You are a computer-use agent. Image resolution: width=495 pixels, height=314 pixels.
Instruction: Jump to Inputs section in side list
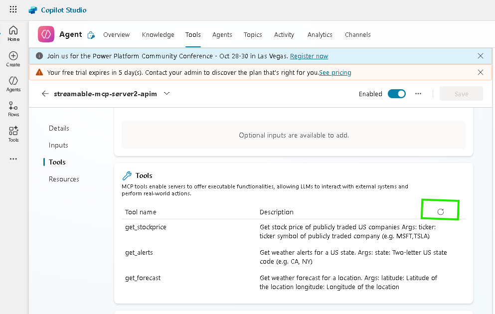(58, 145)
